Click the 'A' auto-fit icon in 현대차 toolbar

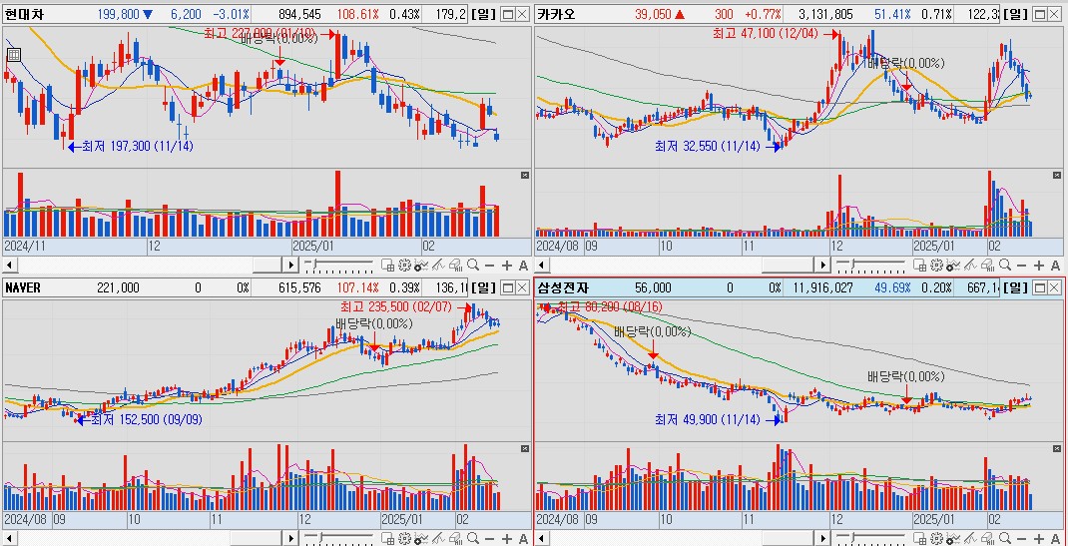point(523,265)
